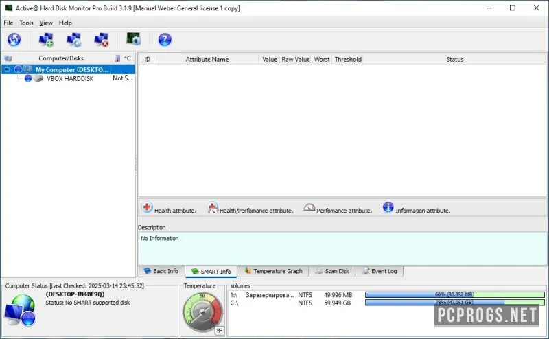Click the Health attribute red cross icon
The width and height of the screenshot is (549, 339).
[x=147, y=207]
